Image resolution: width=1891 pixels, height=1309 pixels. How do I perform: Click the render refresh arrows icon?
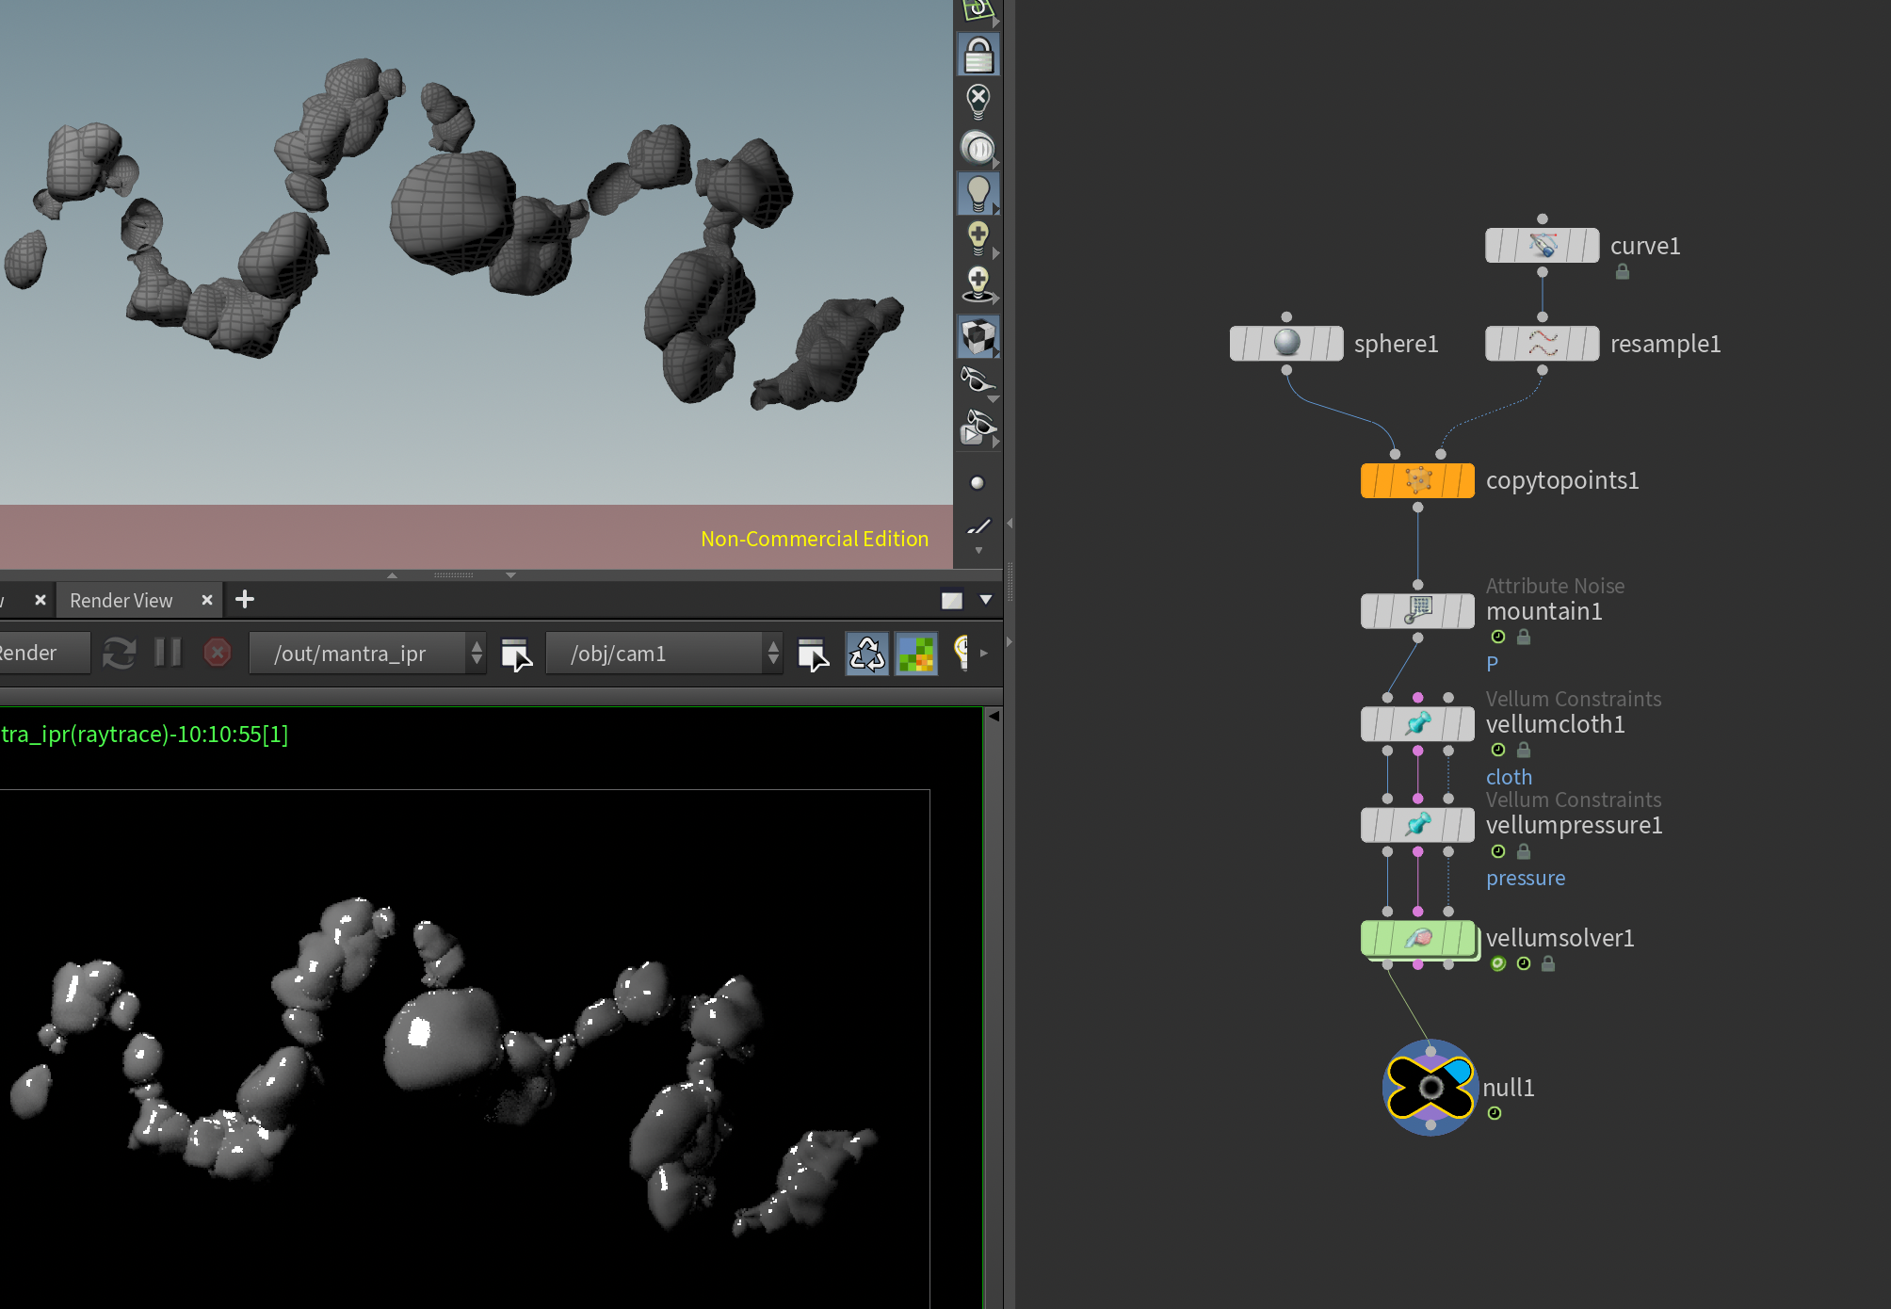coord(119,653)
